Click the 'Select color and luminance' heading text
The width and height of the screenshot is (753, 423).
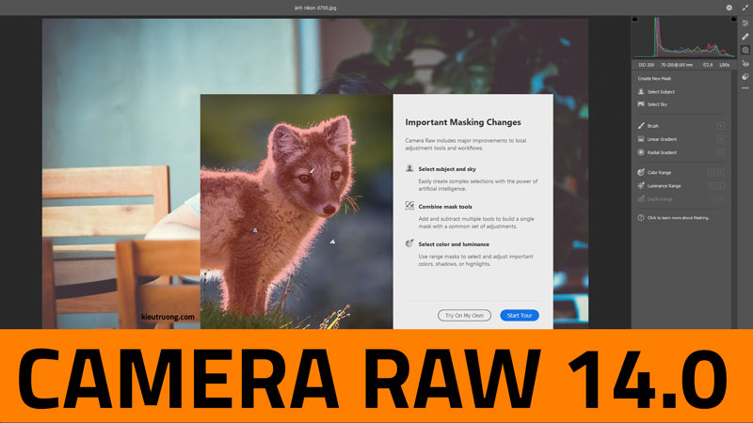click(x=454, y=244)
